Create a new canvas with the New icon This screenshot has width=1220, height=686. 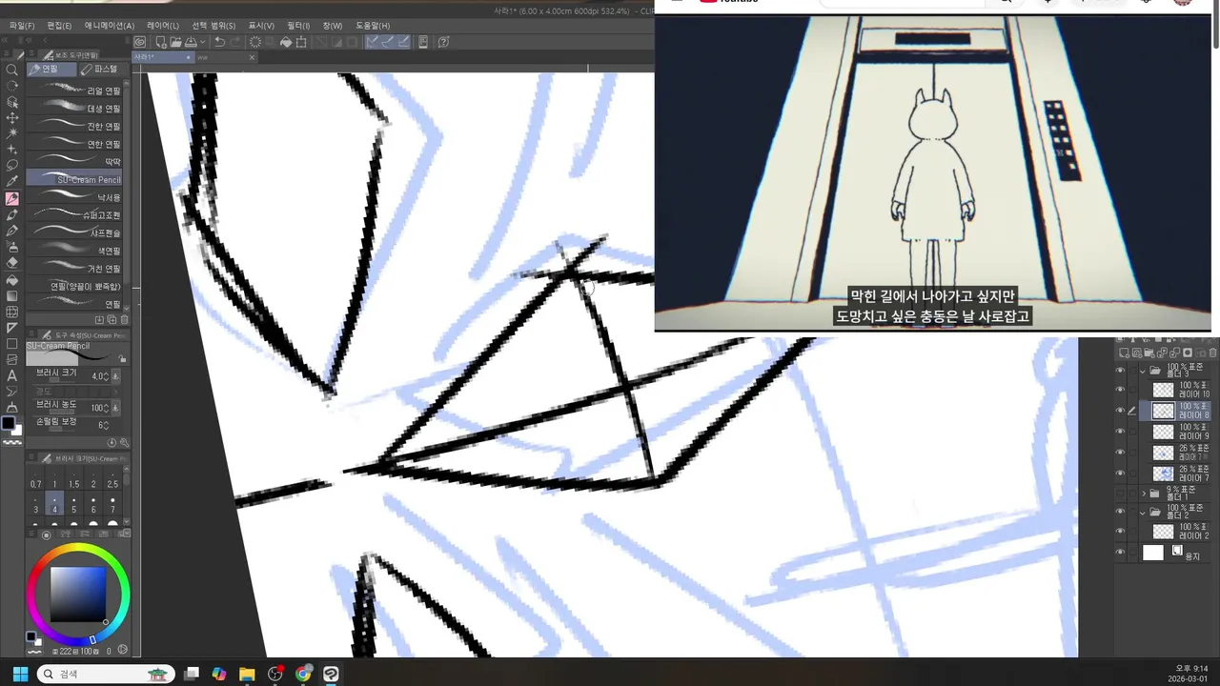tap(161, 42)
